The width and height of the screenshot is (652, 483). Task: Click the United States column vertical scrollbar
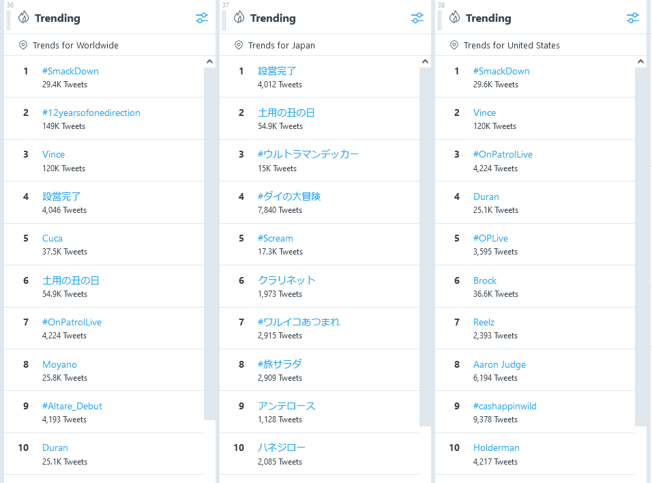click(x=640, y=239)
